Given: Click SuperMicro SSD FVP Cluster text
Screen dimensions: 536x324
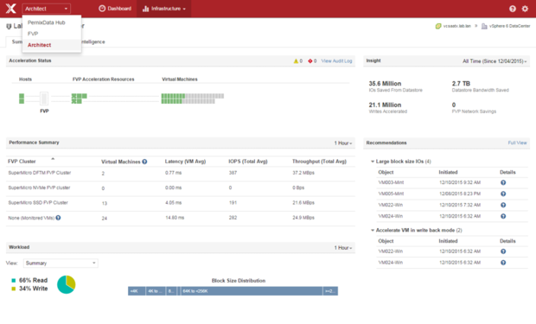Looking at the screenshot, I should tap(38, 203).
